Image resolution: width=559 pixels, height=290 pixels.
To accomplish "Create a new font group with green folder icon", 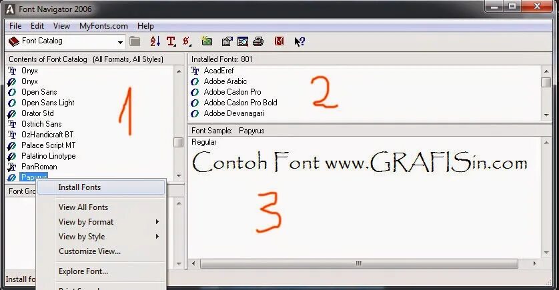I will click(207, 41).
